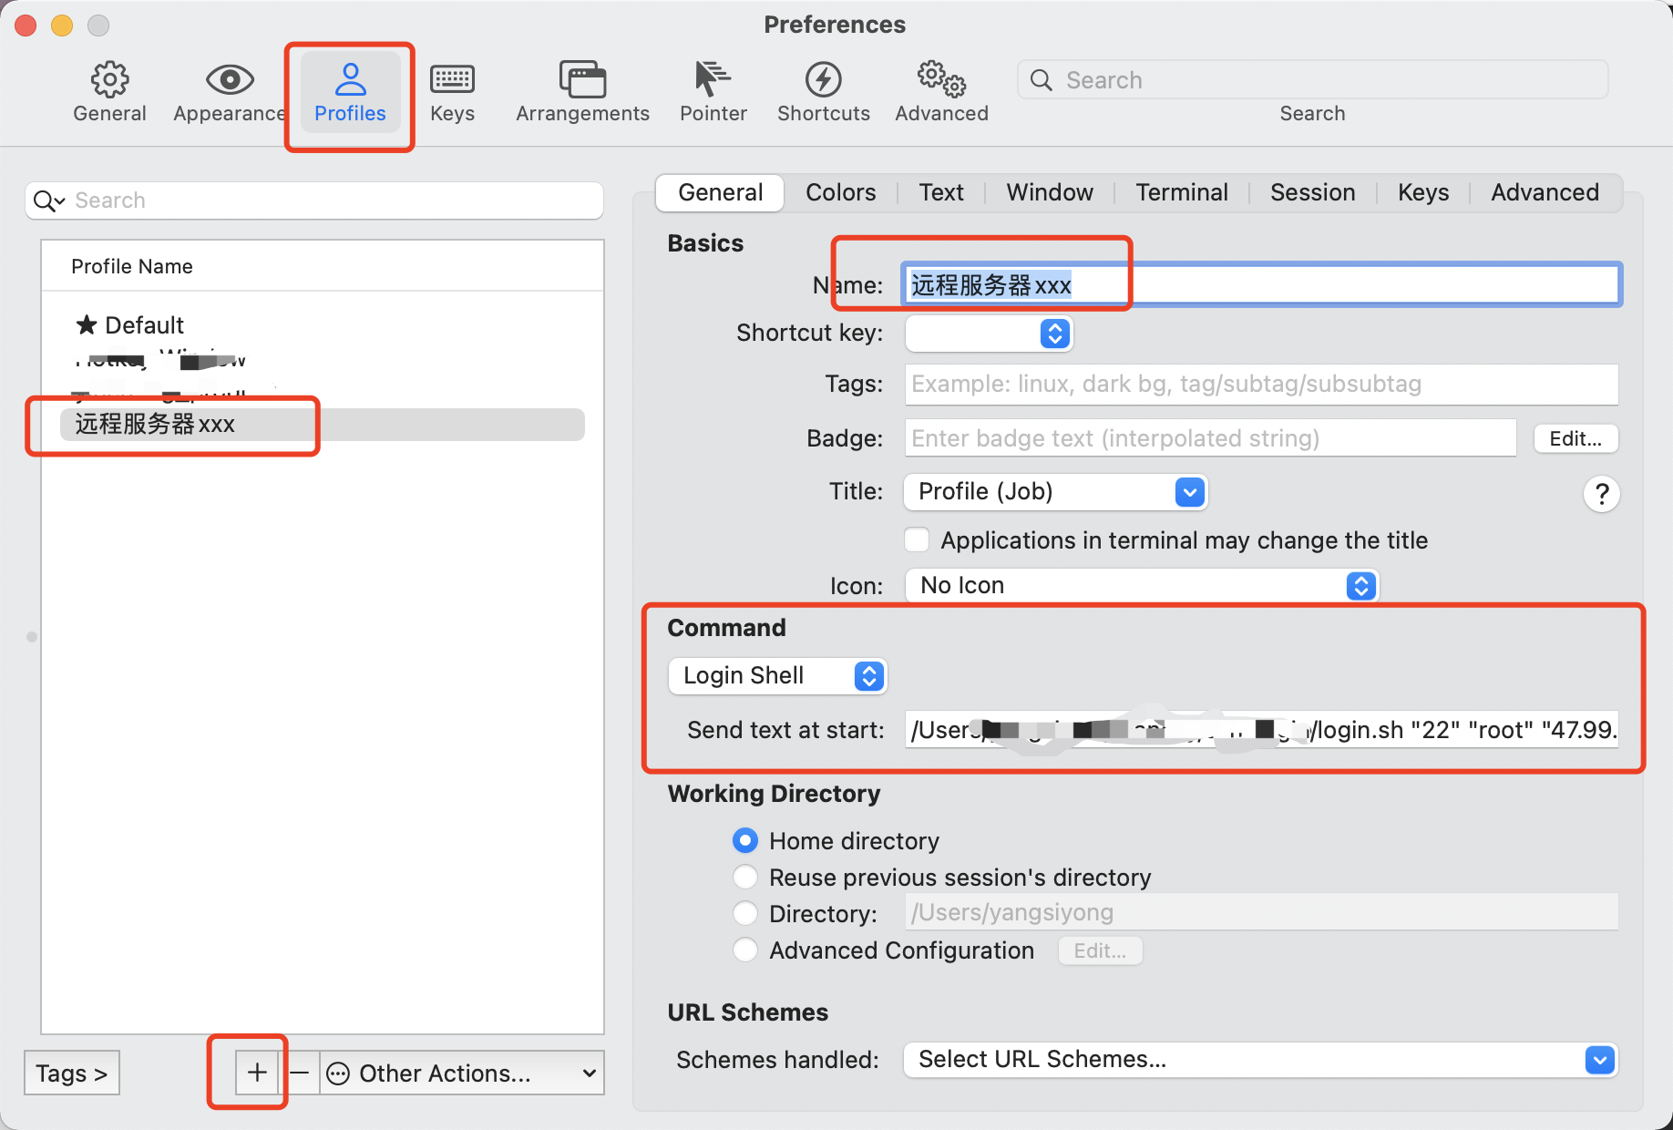Open the General preferences gear icon

pyautogui.click(x=109, y=80)
